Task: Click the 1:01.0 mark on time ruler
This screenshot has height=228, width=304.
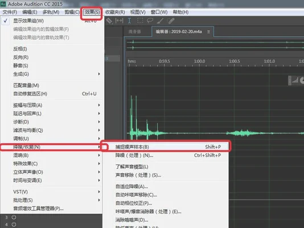Action: pyautogui.click(x=269, y=62)
